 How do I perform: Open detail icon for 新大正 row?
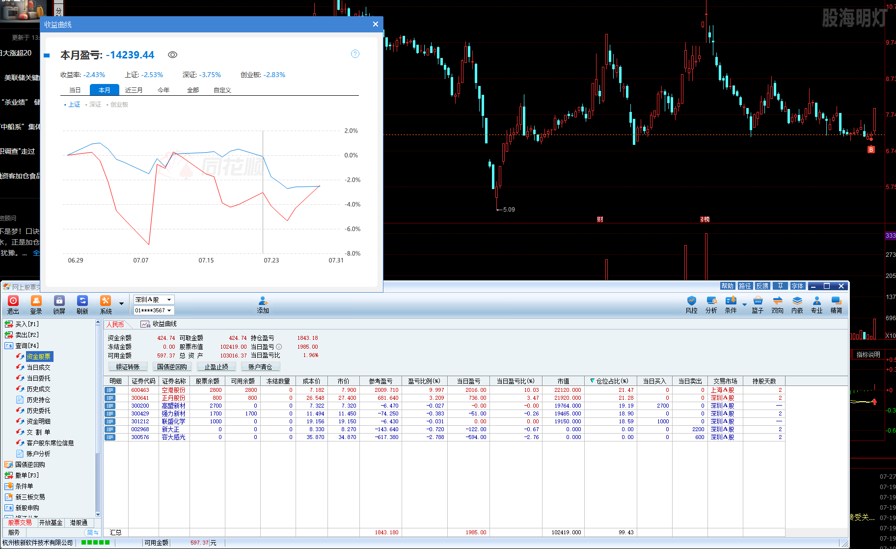click(110, 429)
